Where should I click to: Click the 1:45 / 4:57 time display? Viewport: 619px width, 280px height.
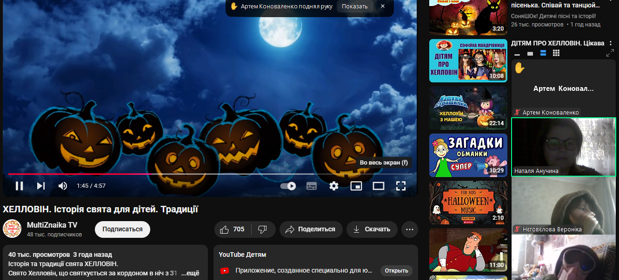[91, 186]
